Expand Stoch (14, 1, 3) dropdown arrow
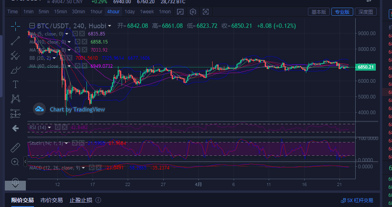The image size is (392, 207). 66,143
